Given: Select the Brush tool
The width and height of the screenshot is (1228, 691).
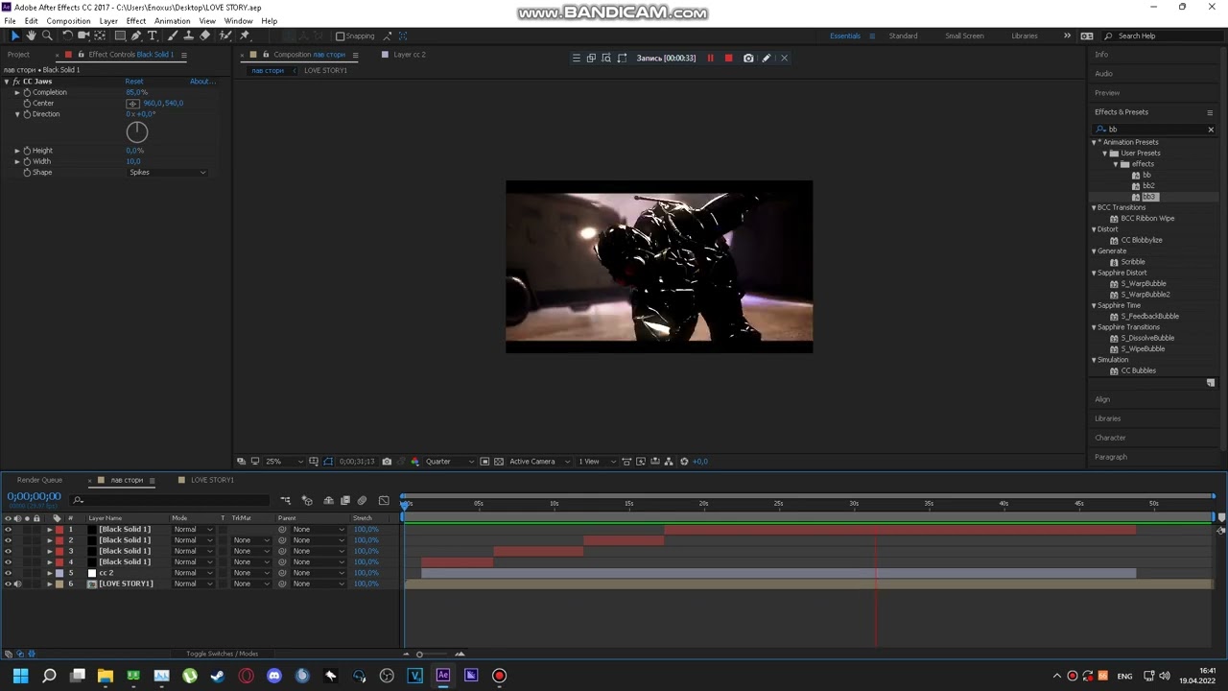Looking at the screenshot, I should (173, 36).
